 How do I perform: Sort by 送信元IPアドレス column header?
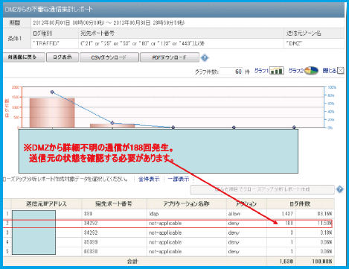point(46,204)
